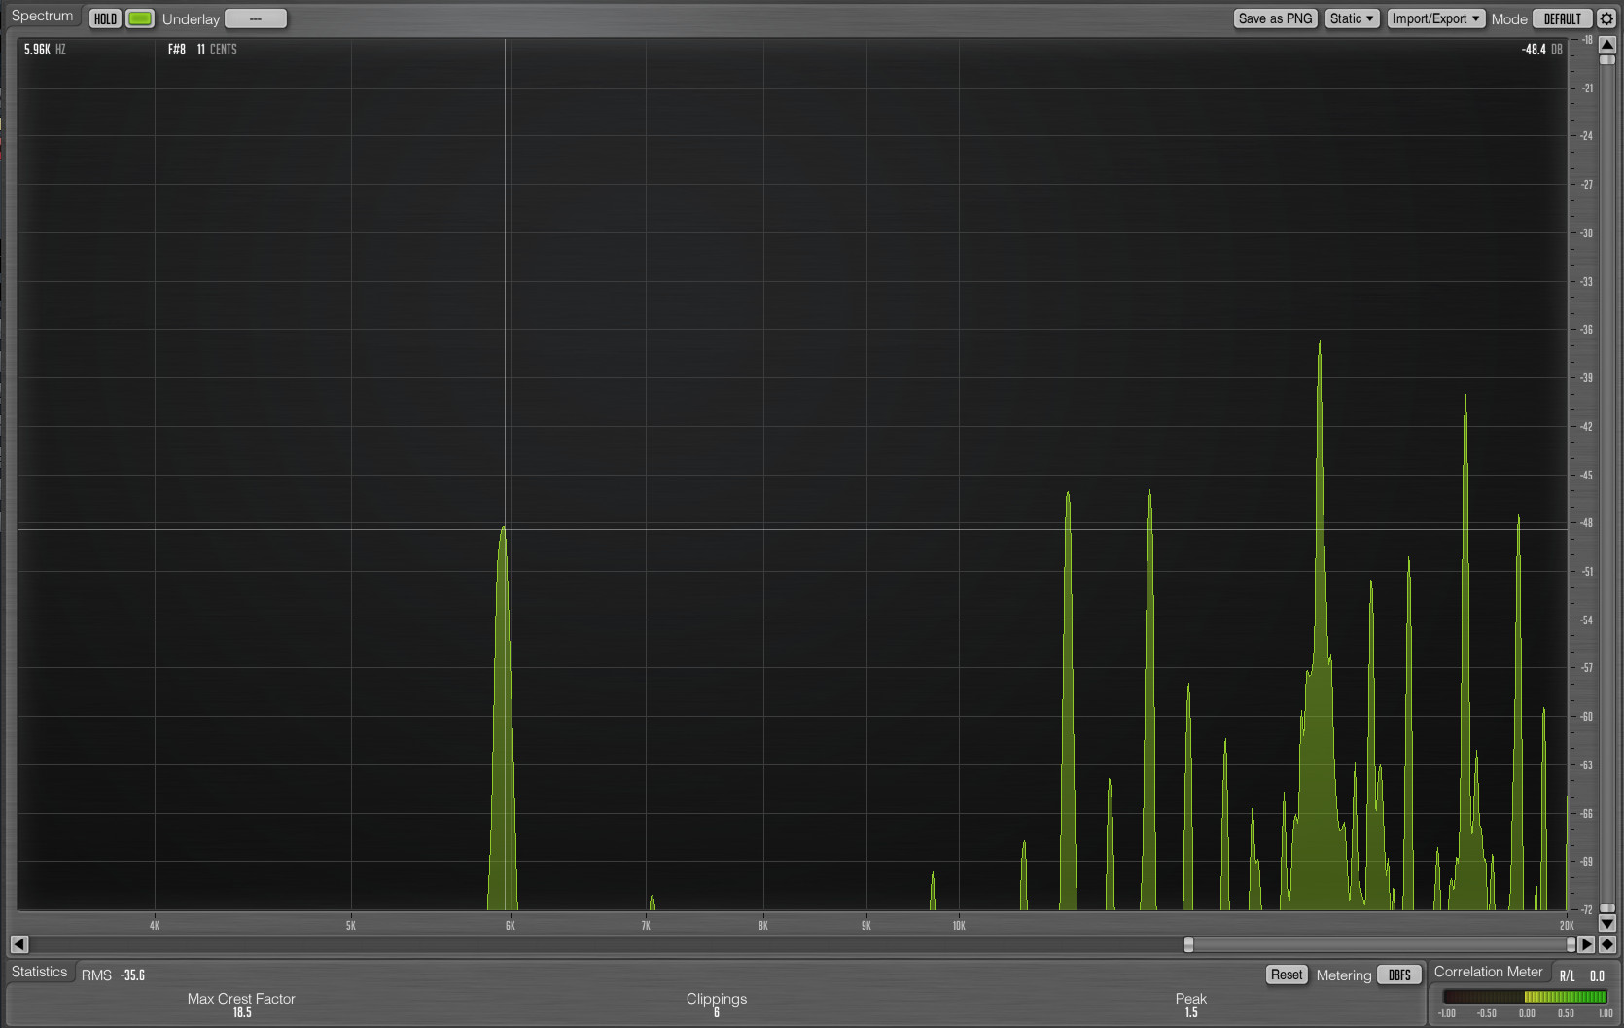This screenshot has height=1028, width=1624.
Task: Toggle the spectrum HOLD button
Action: [x=105, y=18]
